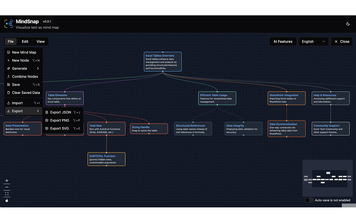The height and width of the screenshot is (223, 356).
Task: Zoom out using the minus icon
Action: pos(7,187)
